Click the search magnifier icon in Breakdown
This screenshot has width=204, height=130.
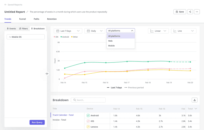point(75,100)
